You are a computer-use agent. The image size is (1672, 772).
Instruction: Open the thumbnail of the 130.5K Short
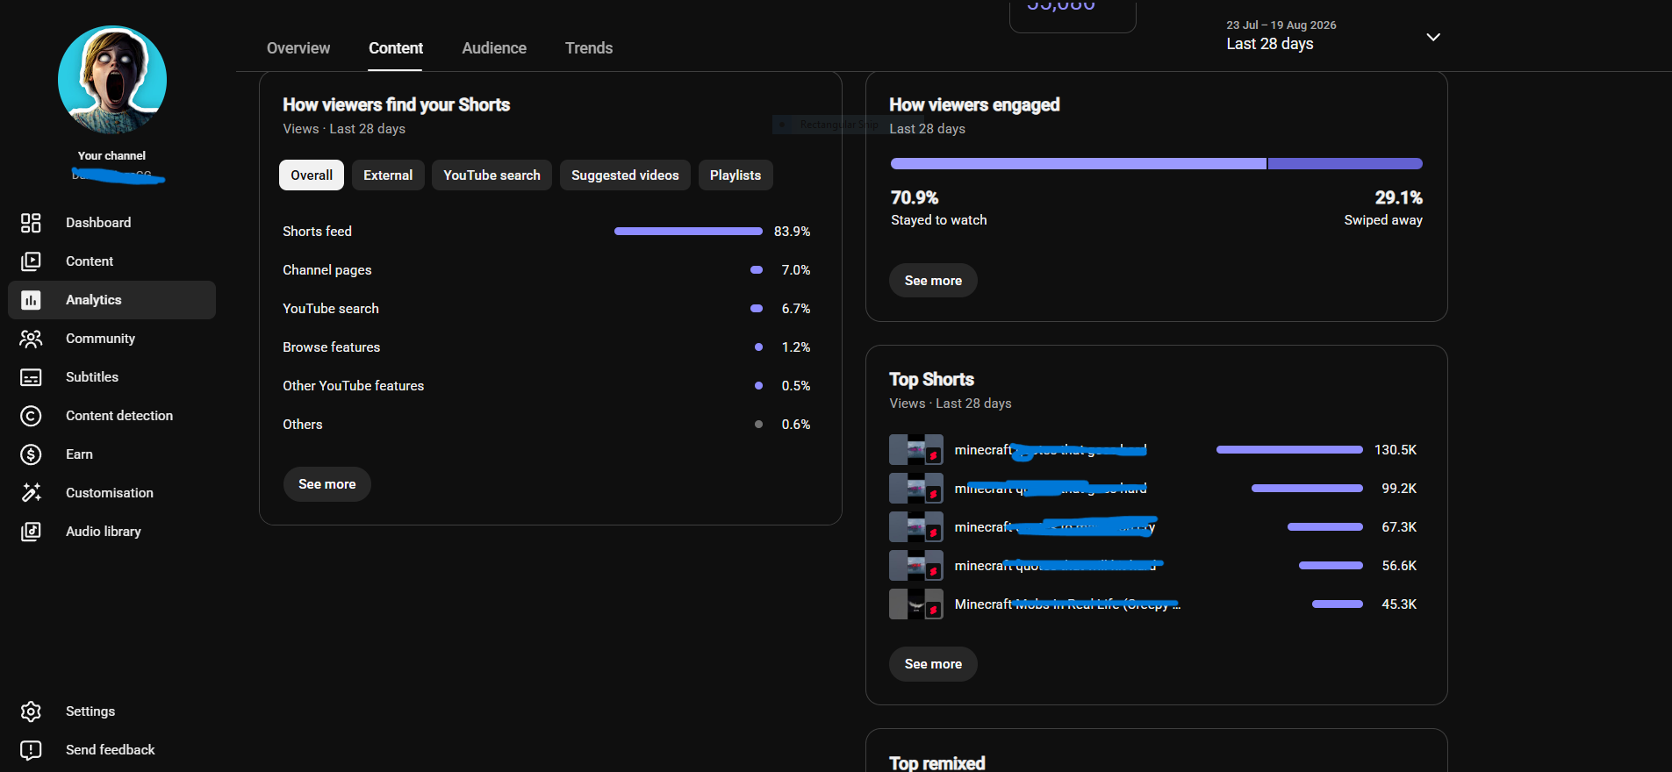(916, 450)
